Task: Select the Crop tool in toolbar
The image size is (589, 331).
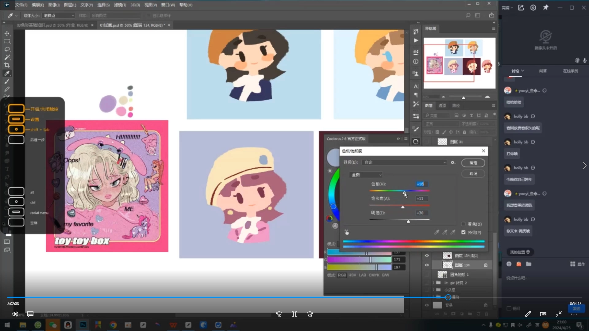Action: (7, 65)
